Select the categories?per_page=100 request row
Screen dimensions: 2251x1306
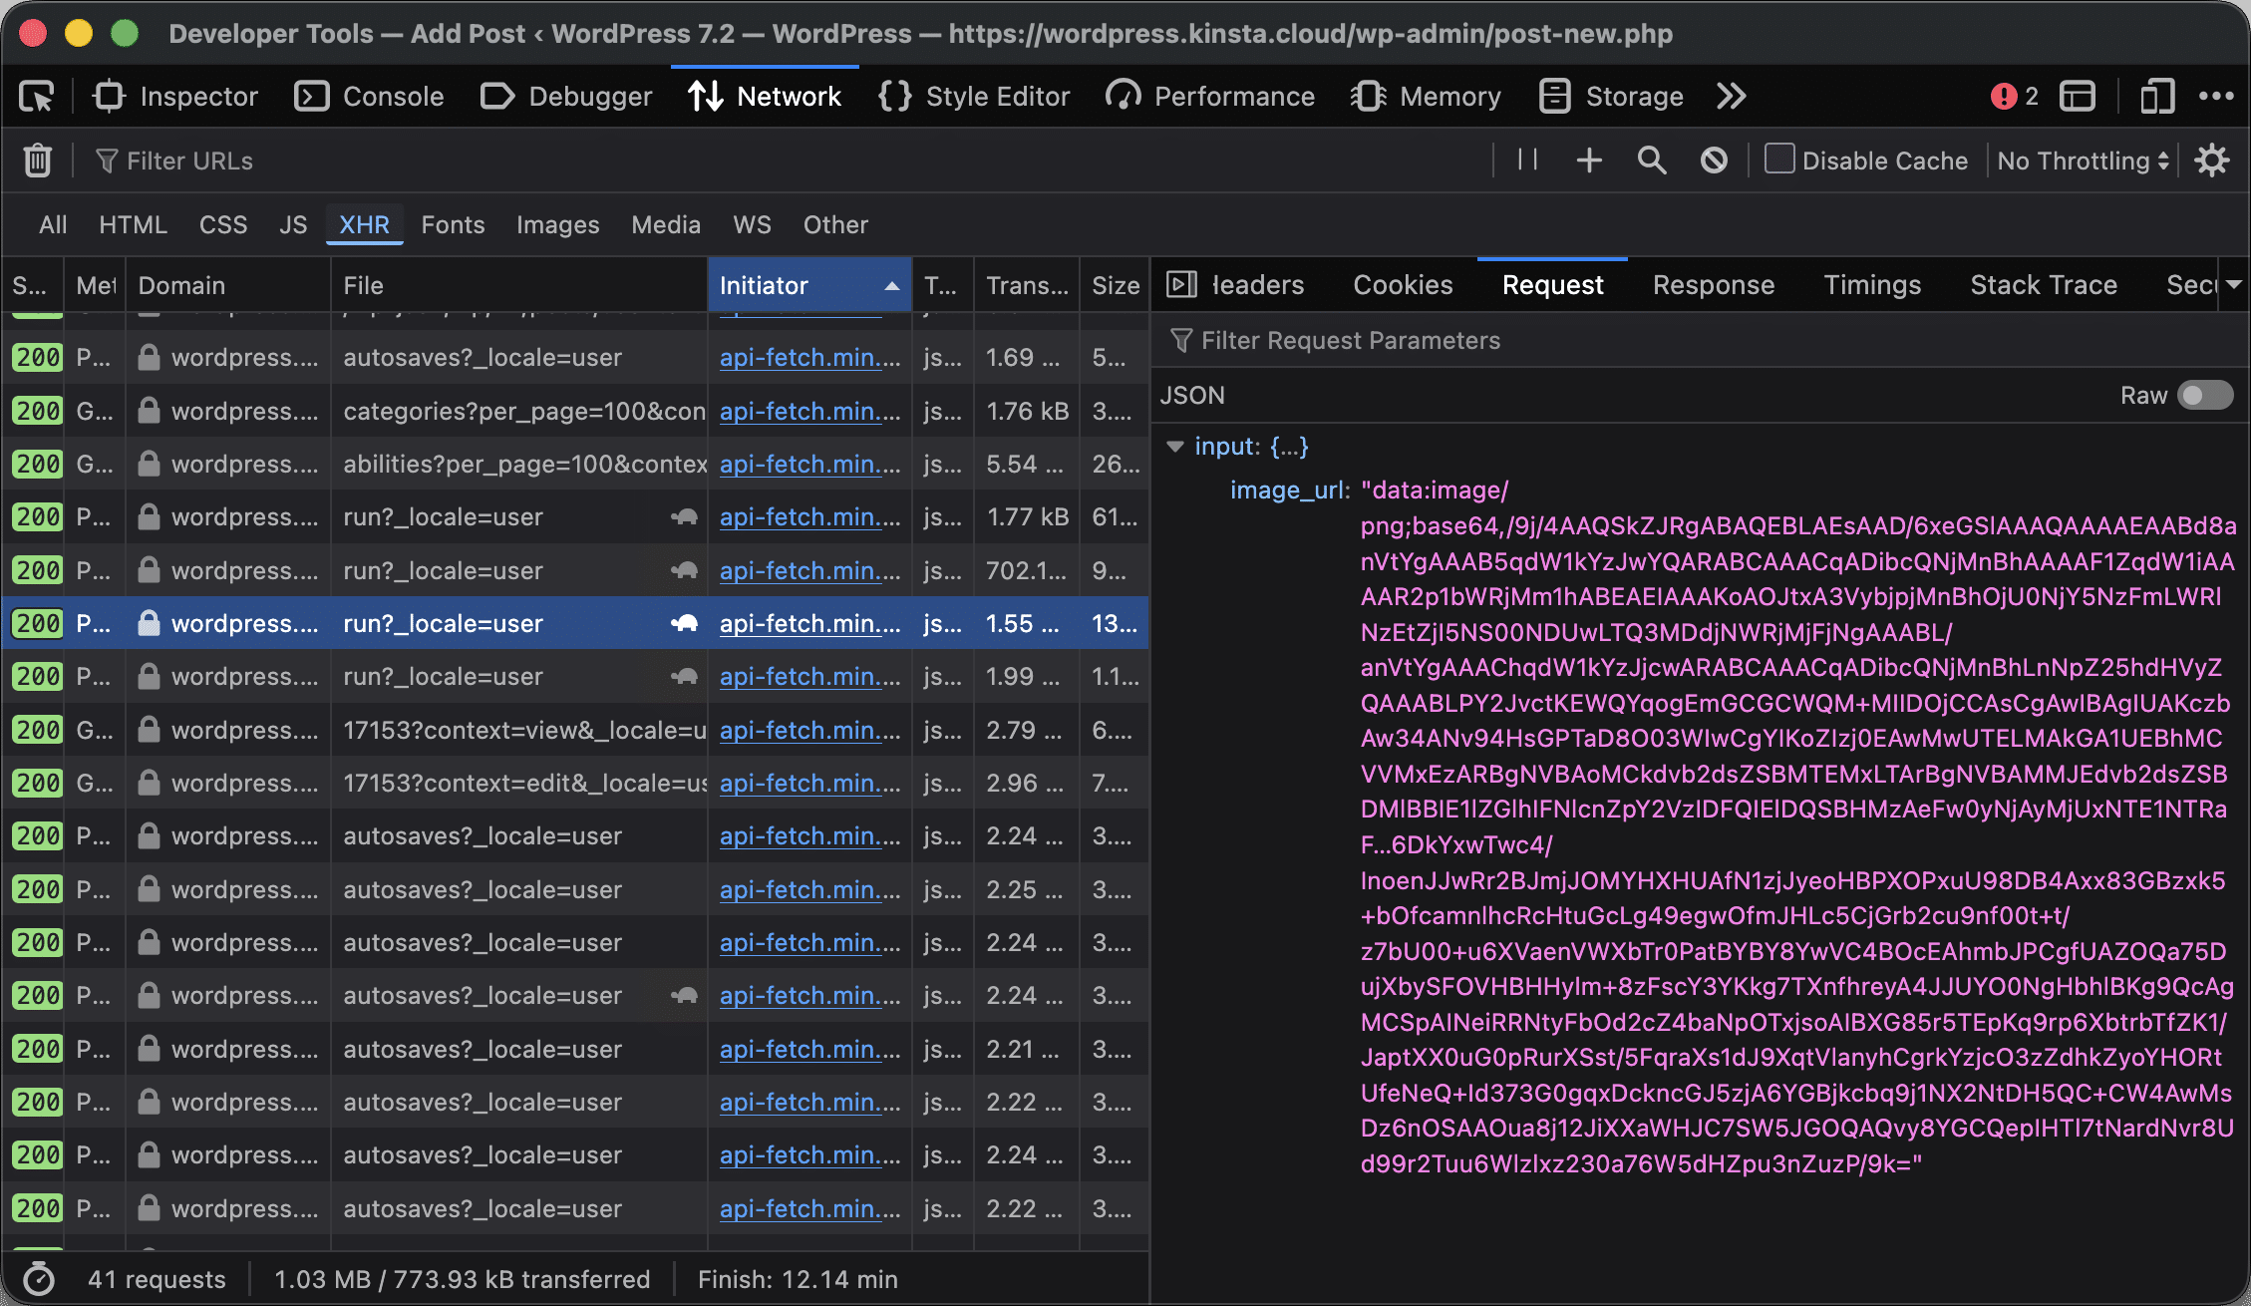pos(575,410)
